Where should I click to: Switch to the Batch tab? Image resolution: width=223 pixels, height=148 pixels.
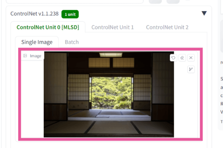72,42
